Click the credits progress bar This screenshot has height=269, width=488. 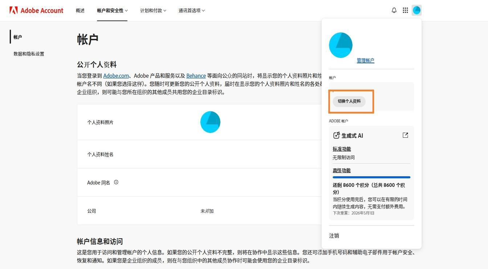(371, 177)
